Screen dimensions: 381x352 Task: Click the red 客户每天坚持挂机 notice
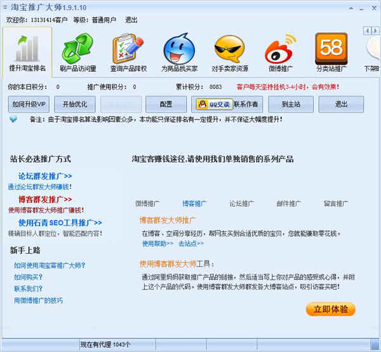pos(288,87)
